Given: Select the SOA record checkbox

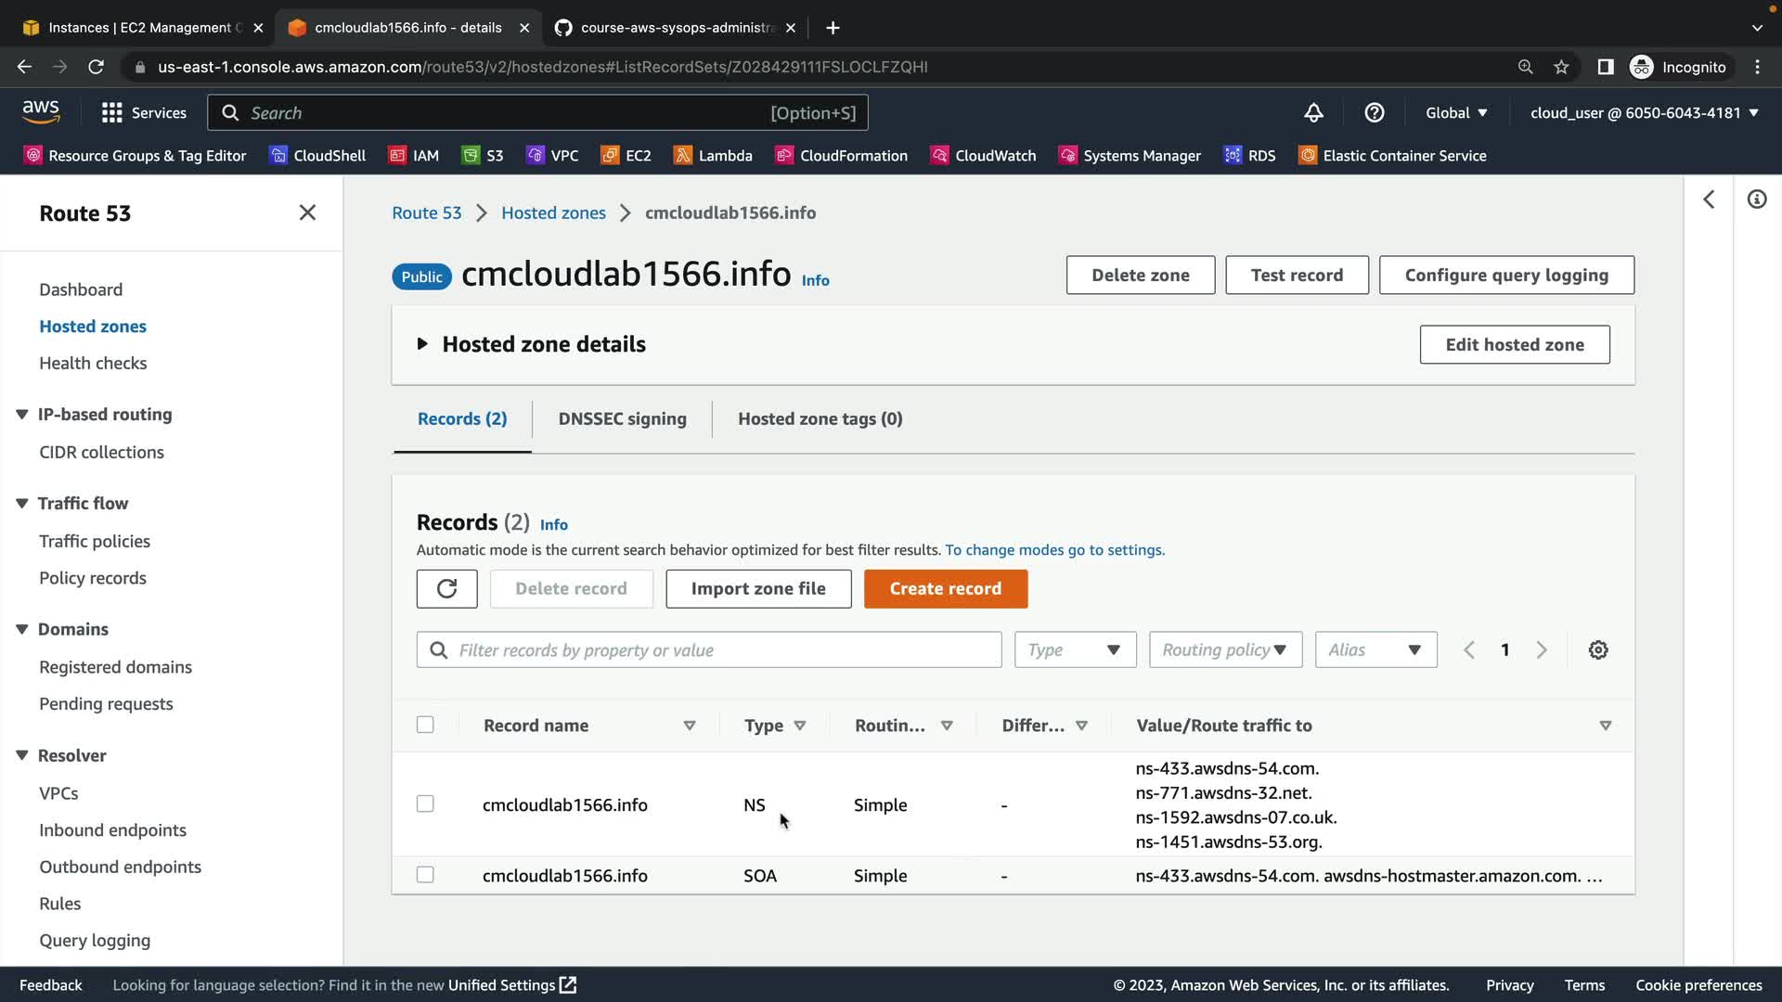Looking at the screenshot, I should coord(425,875).
